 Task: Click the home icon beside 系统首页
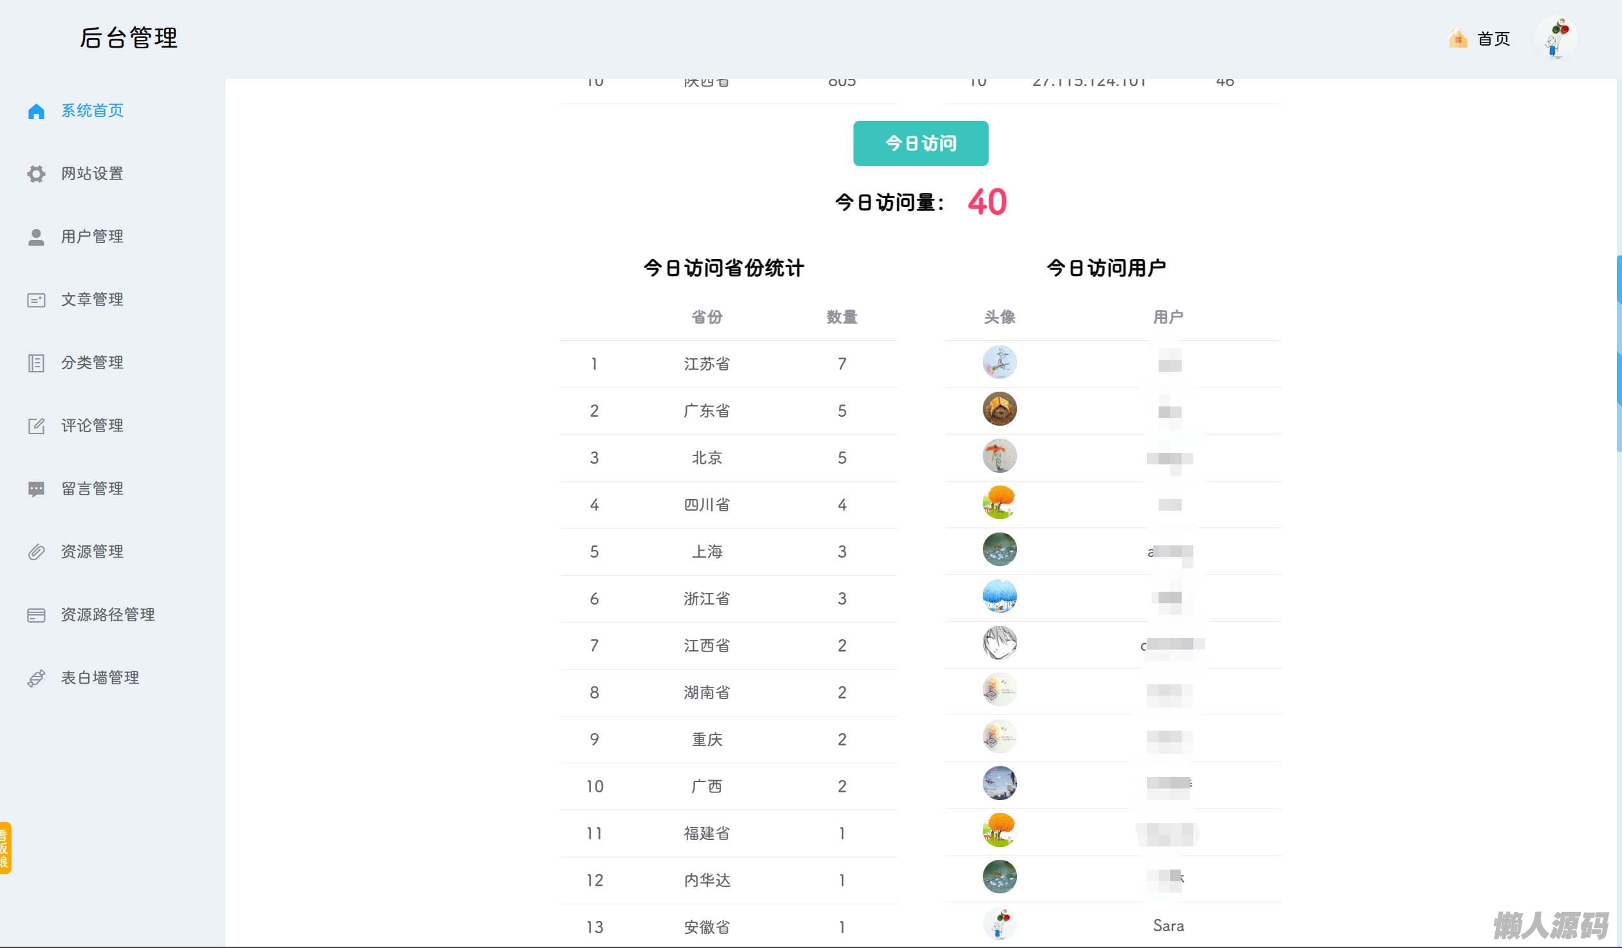[36, 111]
